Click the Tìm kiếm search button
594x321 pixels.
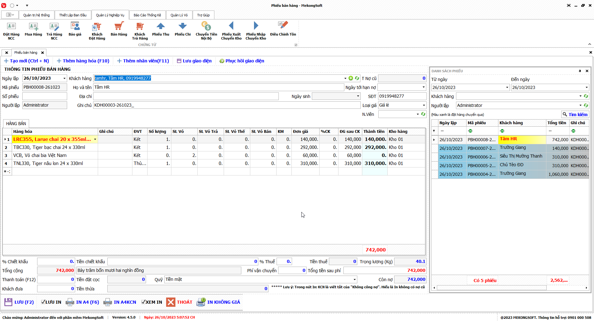pos(575,115)
